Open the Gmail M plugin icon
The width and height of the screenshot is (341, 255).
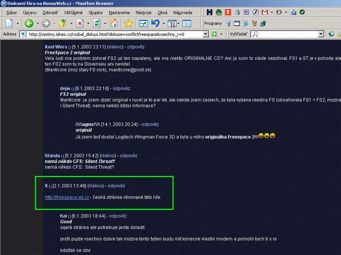tap(265, 12)
